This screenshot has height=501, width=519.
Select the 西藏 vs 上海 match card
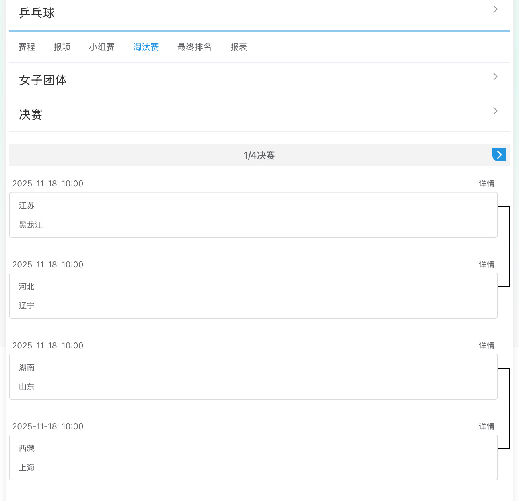point(253,458)
